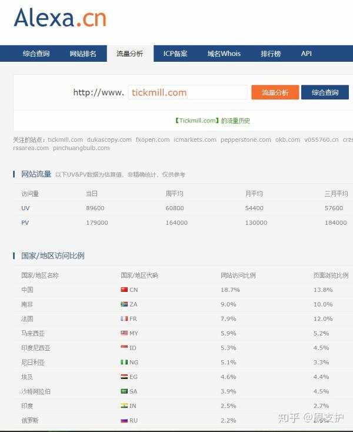
Task: Open the 综合查询 navigation tab
Action: 36,54
